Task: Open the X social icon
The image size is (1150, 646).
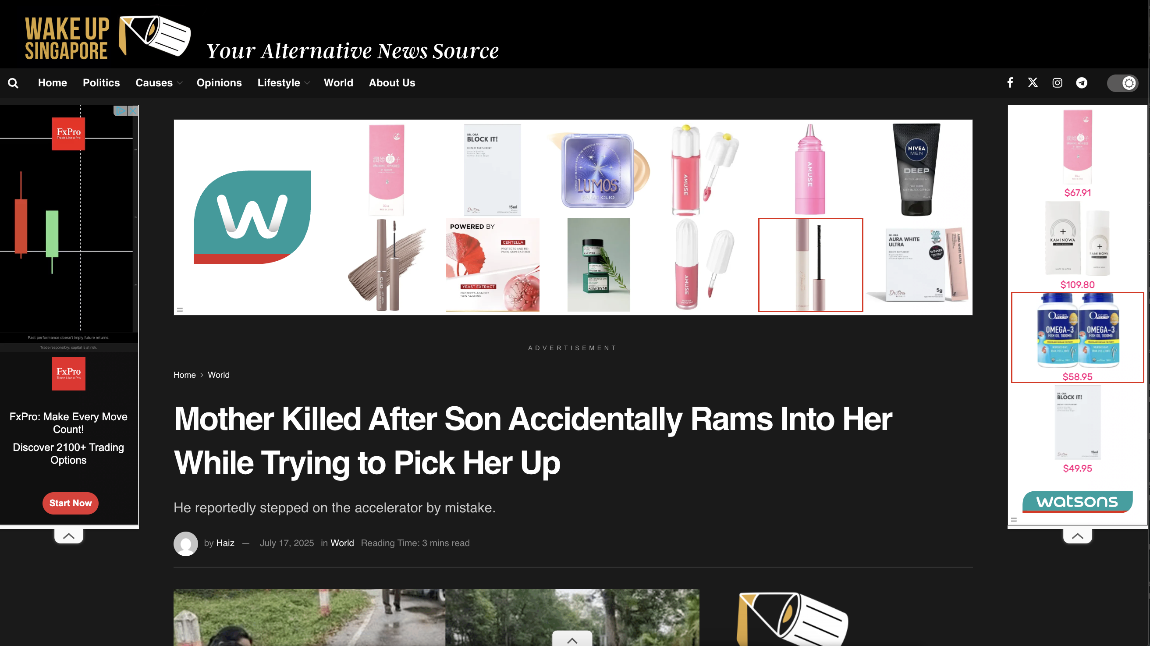Action: pos(1033,82)
